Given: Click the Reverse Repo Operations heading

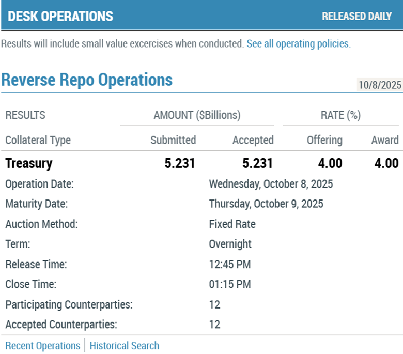Looking at the screenshot, I should pos(87,80).
